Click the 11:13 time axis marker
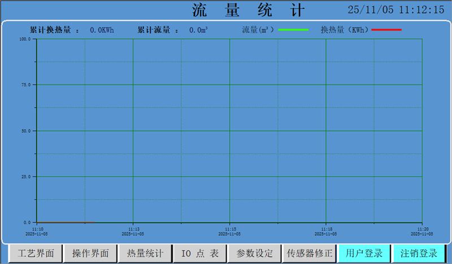 pyautogui.click(x=133, y=230)
